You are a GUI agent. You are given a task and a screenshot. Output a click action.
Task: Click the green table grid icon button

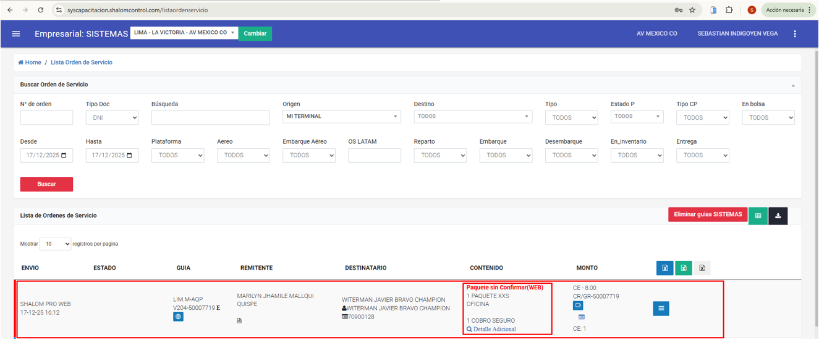point(758,216)
